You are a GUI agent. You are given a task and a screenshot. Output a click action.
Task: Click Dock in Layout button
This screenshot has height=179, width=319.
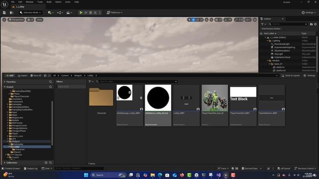point(291,76)
